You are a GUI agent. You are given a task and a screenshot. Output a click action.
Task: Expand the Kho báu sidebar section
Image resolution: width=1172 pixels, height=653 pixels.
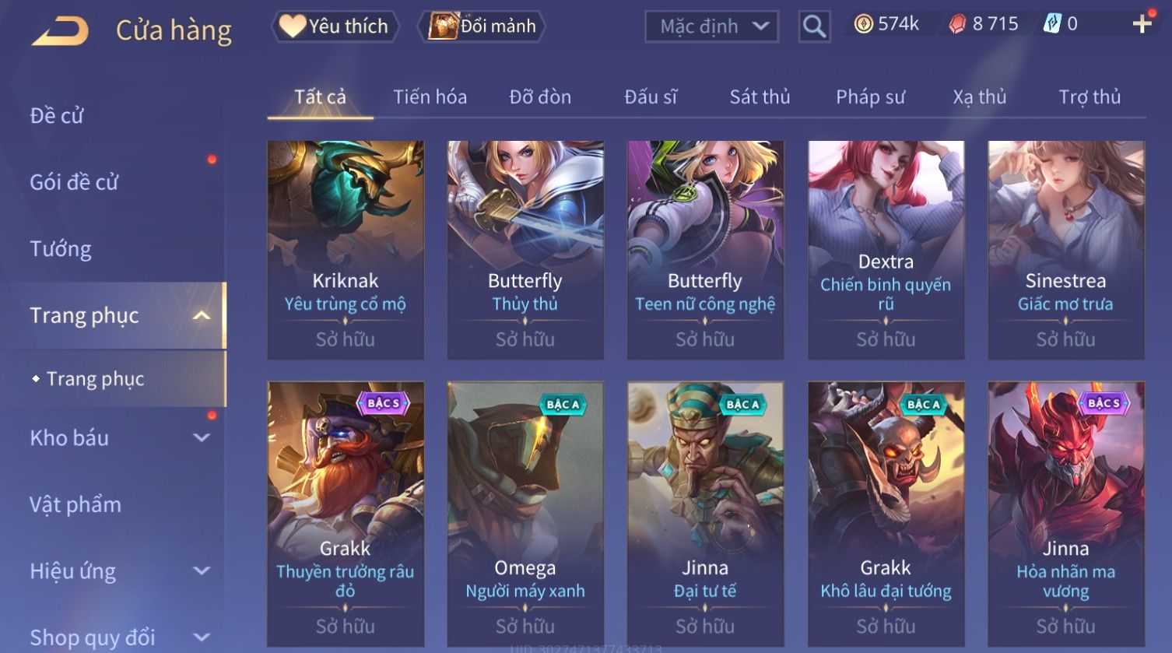(202, 437)
